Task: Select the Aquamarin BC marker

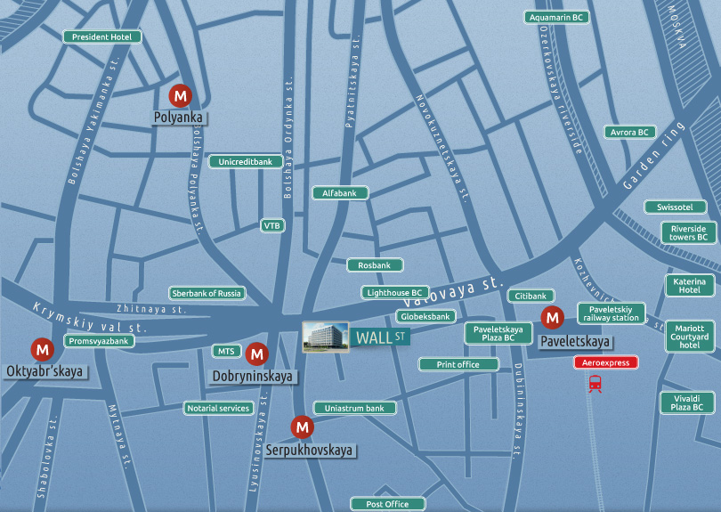Action: tap(556, 18)
